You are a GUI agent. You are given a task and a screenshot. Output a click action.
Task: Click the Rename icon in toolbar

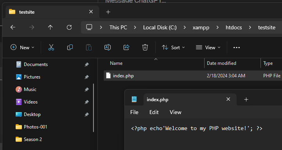pos(108,47)
